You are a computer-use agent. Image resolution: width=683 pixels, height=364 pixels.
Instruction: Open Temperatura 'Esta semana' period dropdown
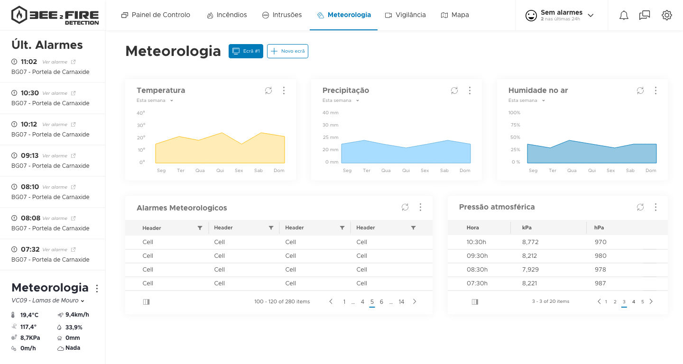pyautogui.click(x=155, y=100)
